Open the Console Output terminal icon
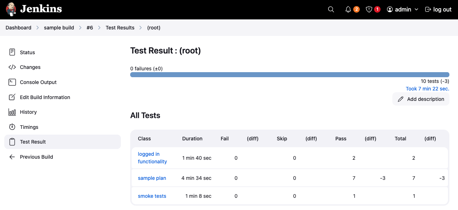This screenshot has width=458, height=210. [x=12, y=82]
